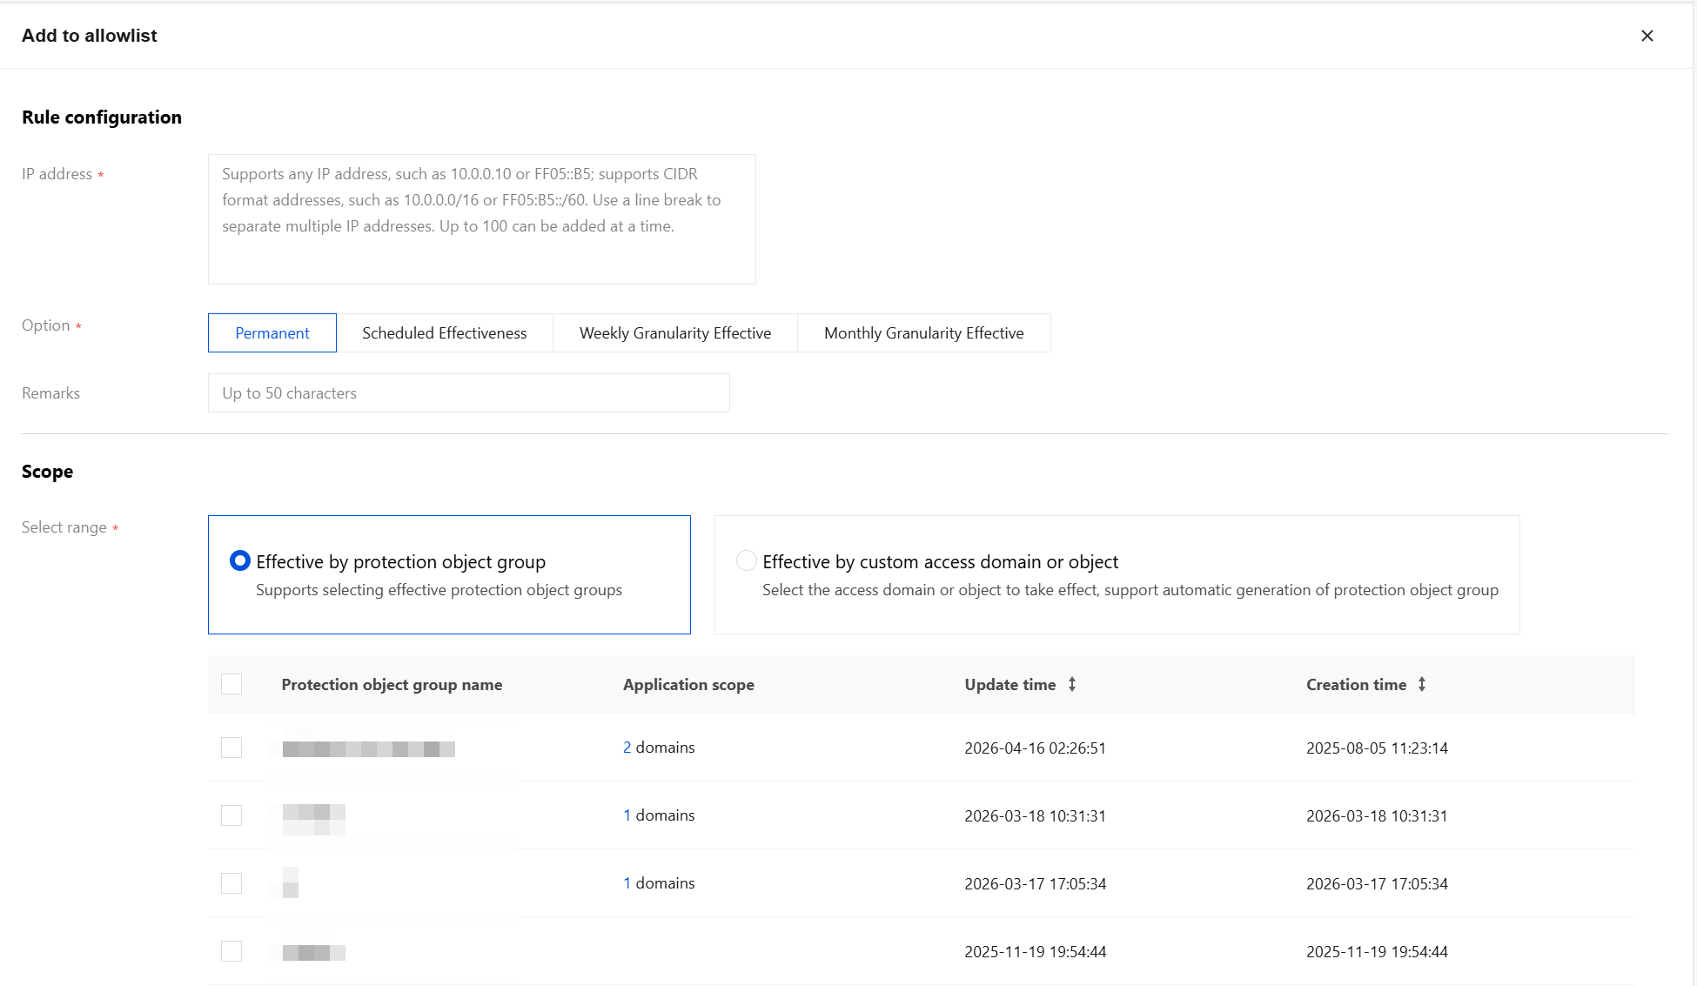
Task: Select Effective by protection object group radio
Action: click(x=240, y=561)
